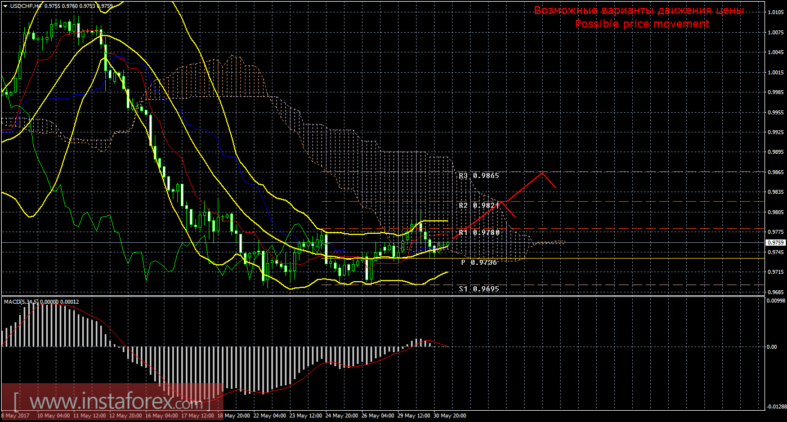Screen dimensions: 787x422
Task: Click the 22 May 04:00 time label
Action: pyautogui.click(x=270, y=416)
